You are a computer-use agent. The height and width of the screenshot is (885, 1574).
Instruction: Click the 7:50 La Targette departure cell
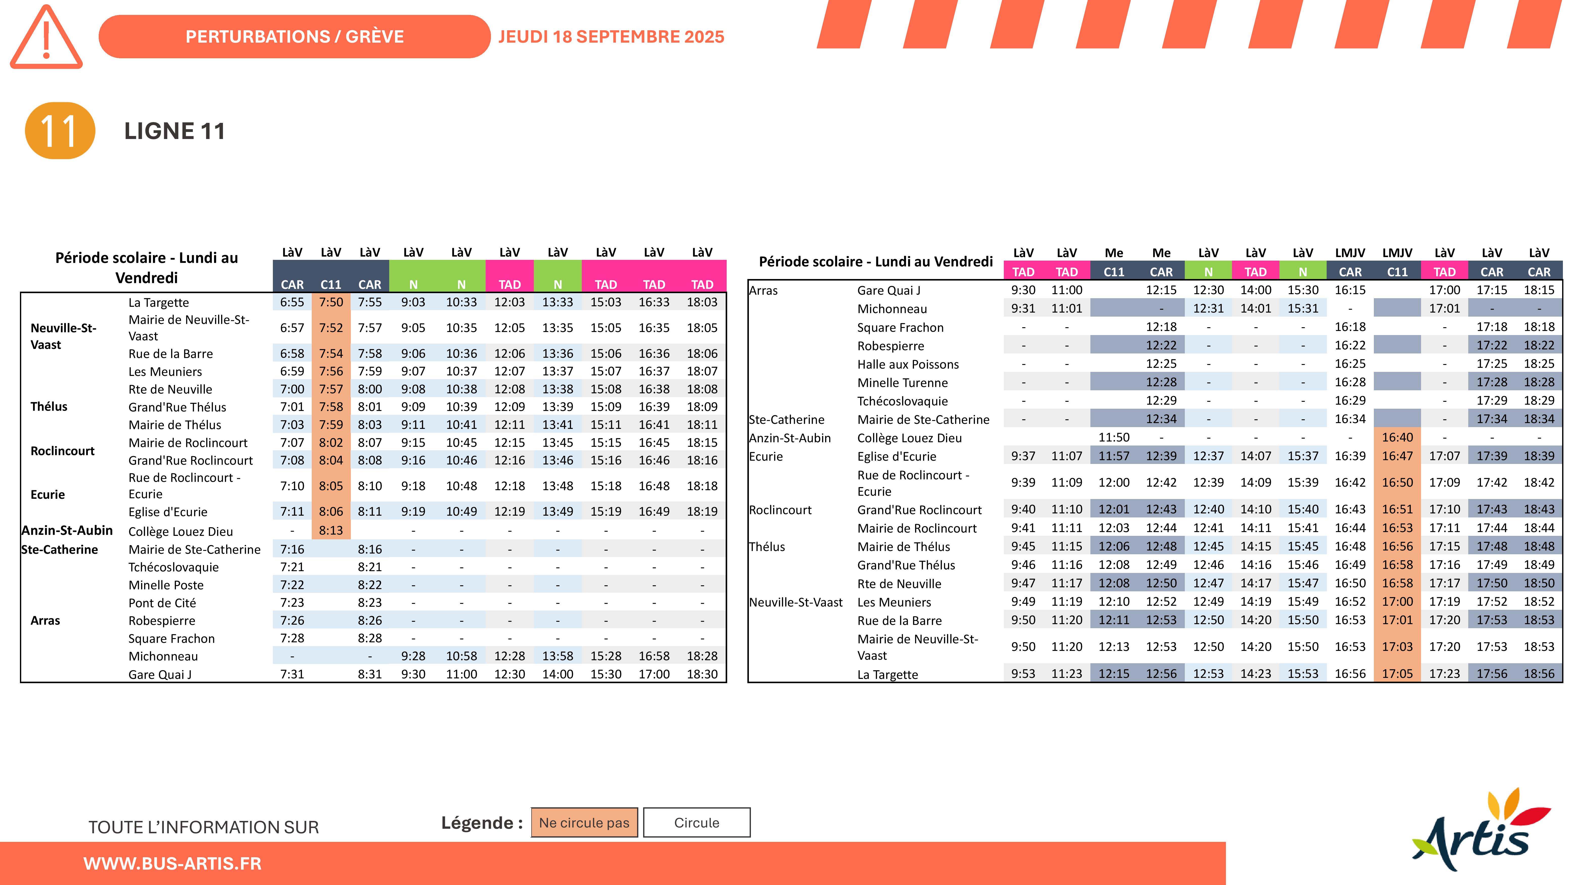coord(331,302)
